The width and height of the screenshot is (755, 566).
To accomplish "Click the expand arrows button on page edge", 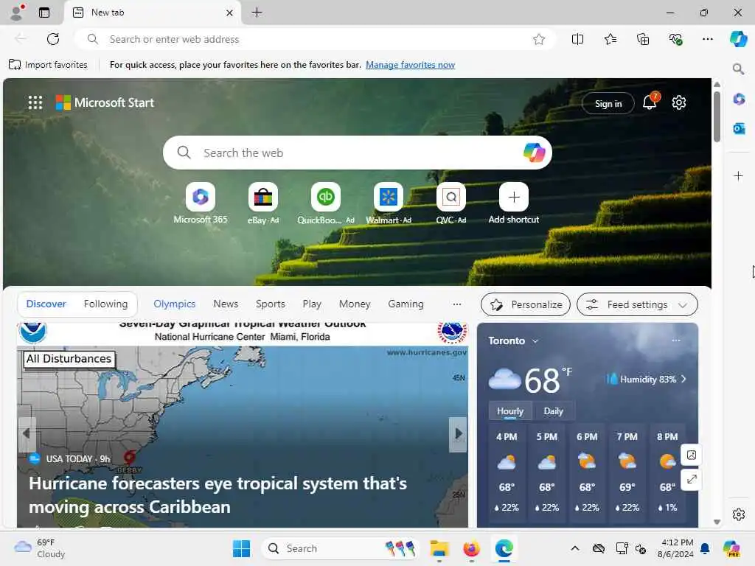I will click(692, 479).
